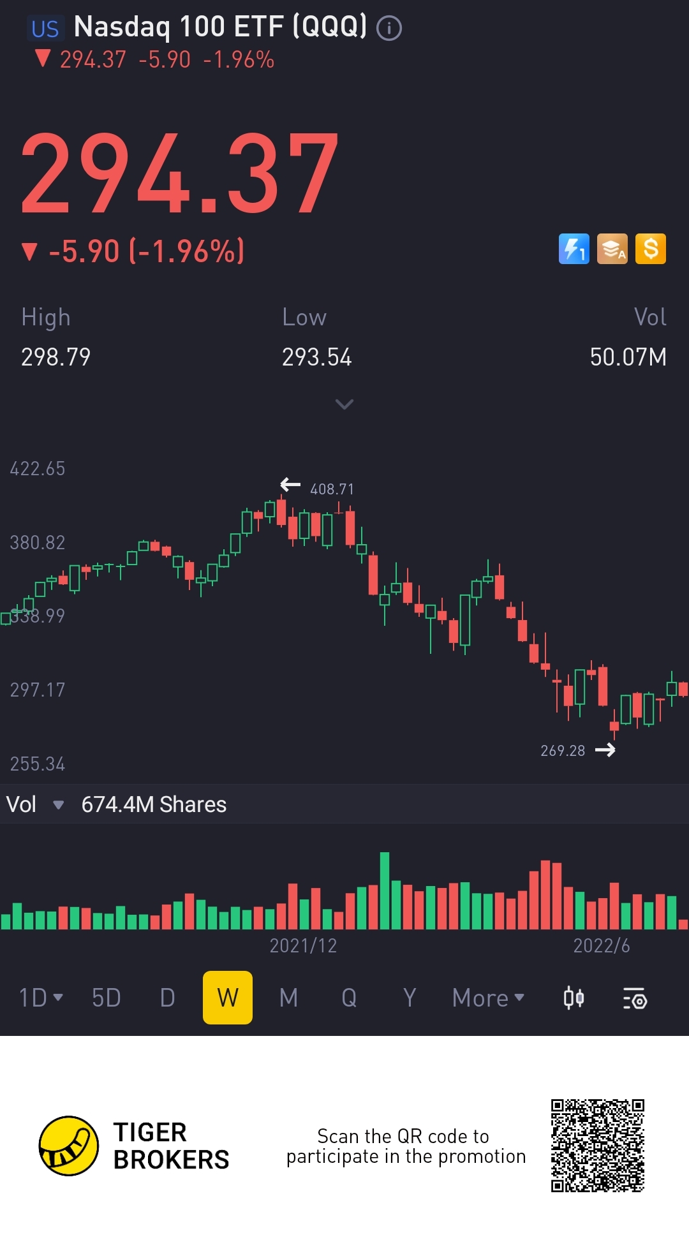Viewport: 689px width, 1256px height.
Task: Tap the orange dollar sign icon
Action: pyautogui.click(x=650, y=249)
